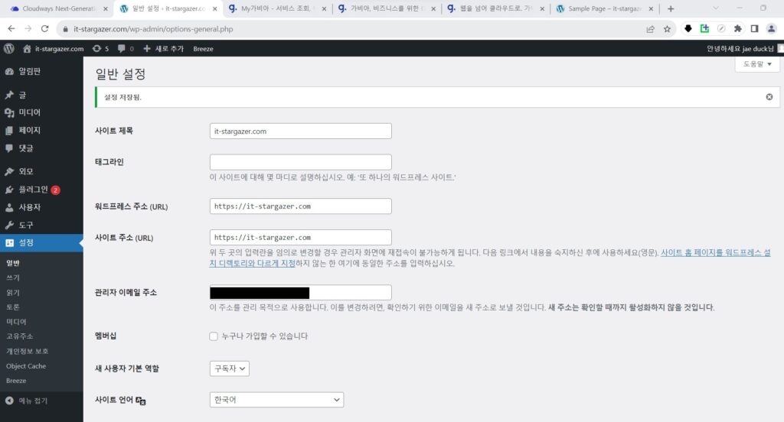Open 댓글 comments sidebar menu
The width and height of the screenshot is (784, 422).
[x=41, y=148]
